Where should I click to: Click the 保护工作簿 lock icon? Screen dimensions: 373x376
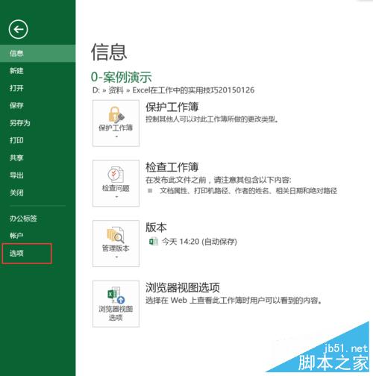pos(116,114)
